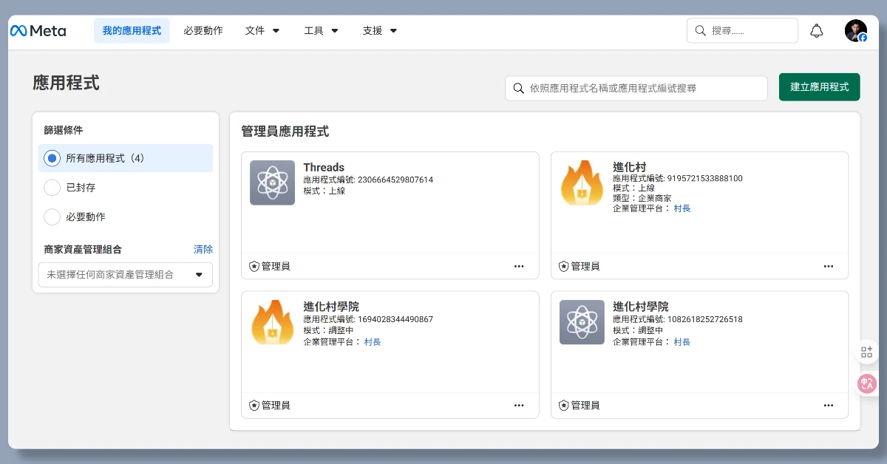Image resolution: width=887 pixels, height=464 pixels.
Task: Select the 所有應用程式 (4) radio button
Action: point(52,158)
